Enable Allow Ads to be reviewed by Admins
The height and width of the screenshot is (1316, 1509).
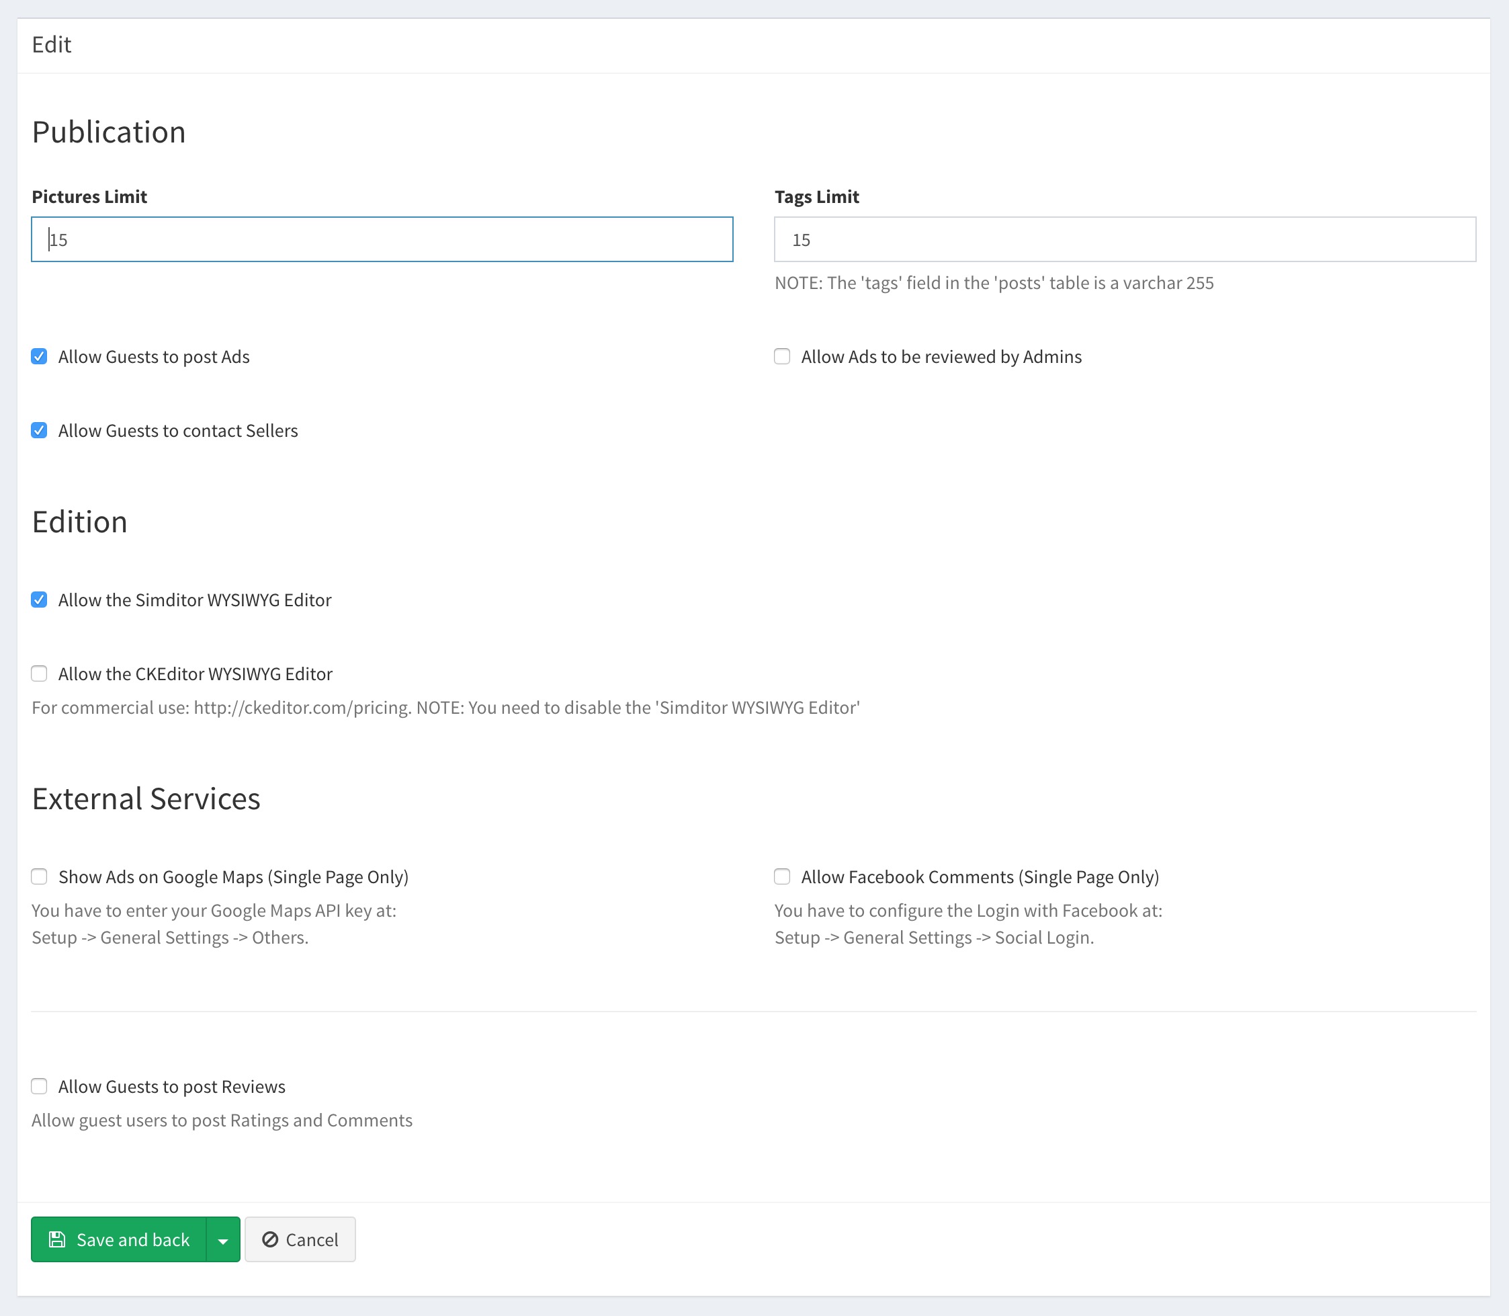[x=783, y=357]
